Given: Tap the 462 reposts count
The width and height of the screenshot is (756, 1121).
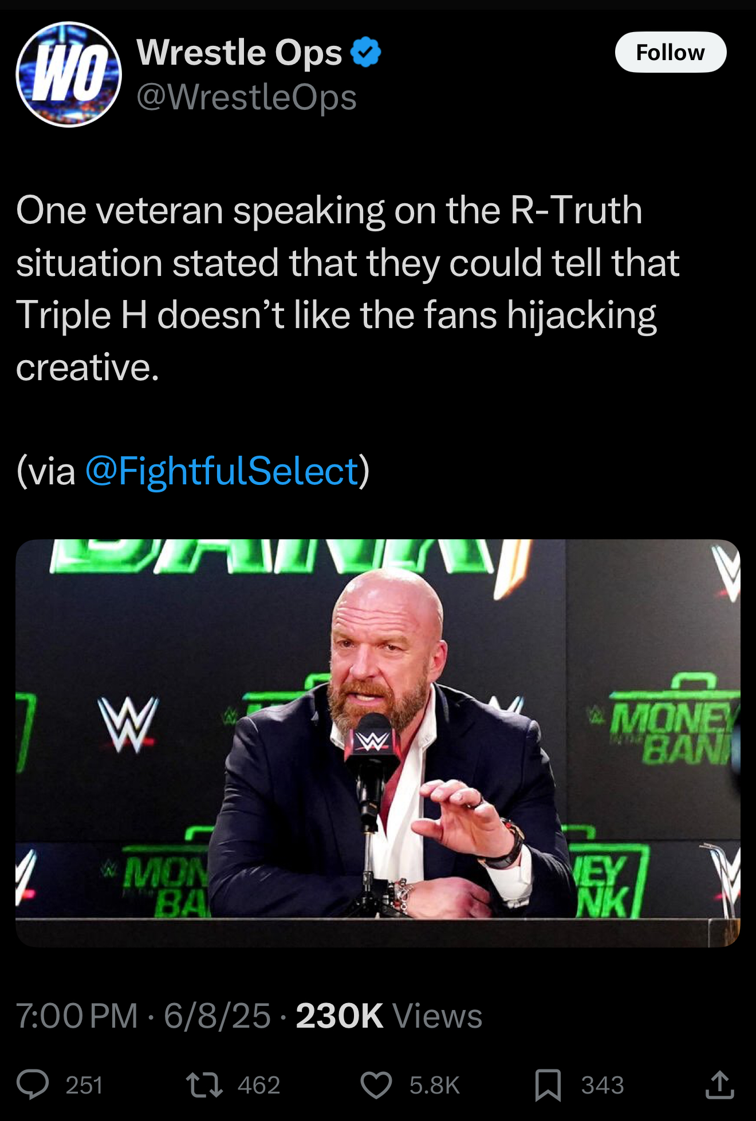Looking at the screenshot, I should pos(259,1086).
